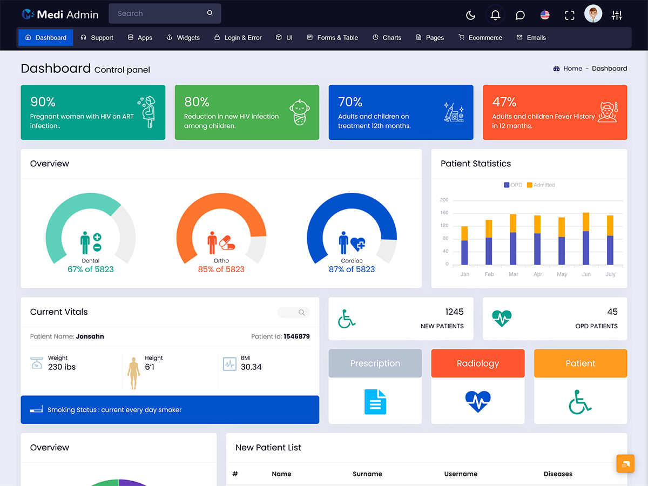Click the 87% of 5823 value
Screen dimensions: 648x486
click(x=352, y=269)
